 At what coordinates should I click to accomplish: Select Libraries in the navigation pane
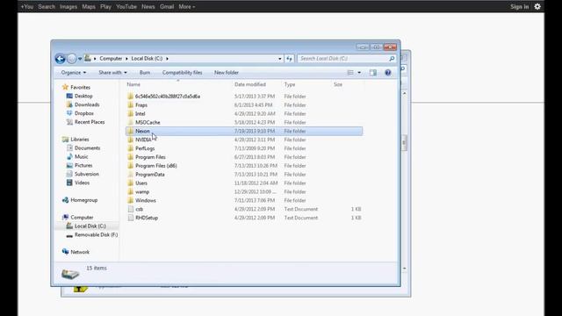(x=80, y=140)
